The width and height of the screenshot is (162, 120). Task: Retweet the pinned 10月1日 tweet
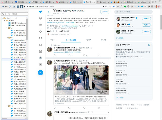(x=69, y=55)
